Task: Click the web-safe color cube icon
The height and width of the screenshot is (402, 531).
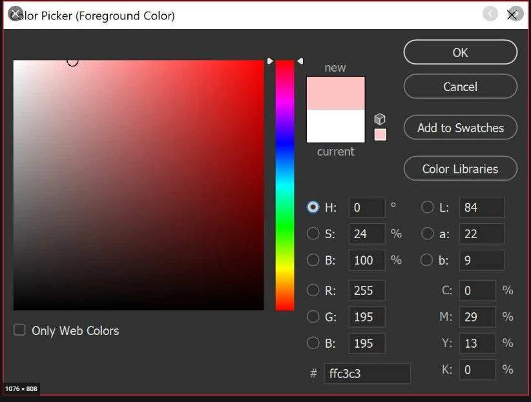Action: pos(380,119)
